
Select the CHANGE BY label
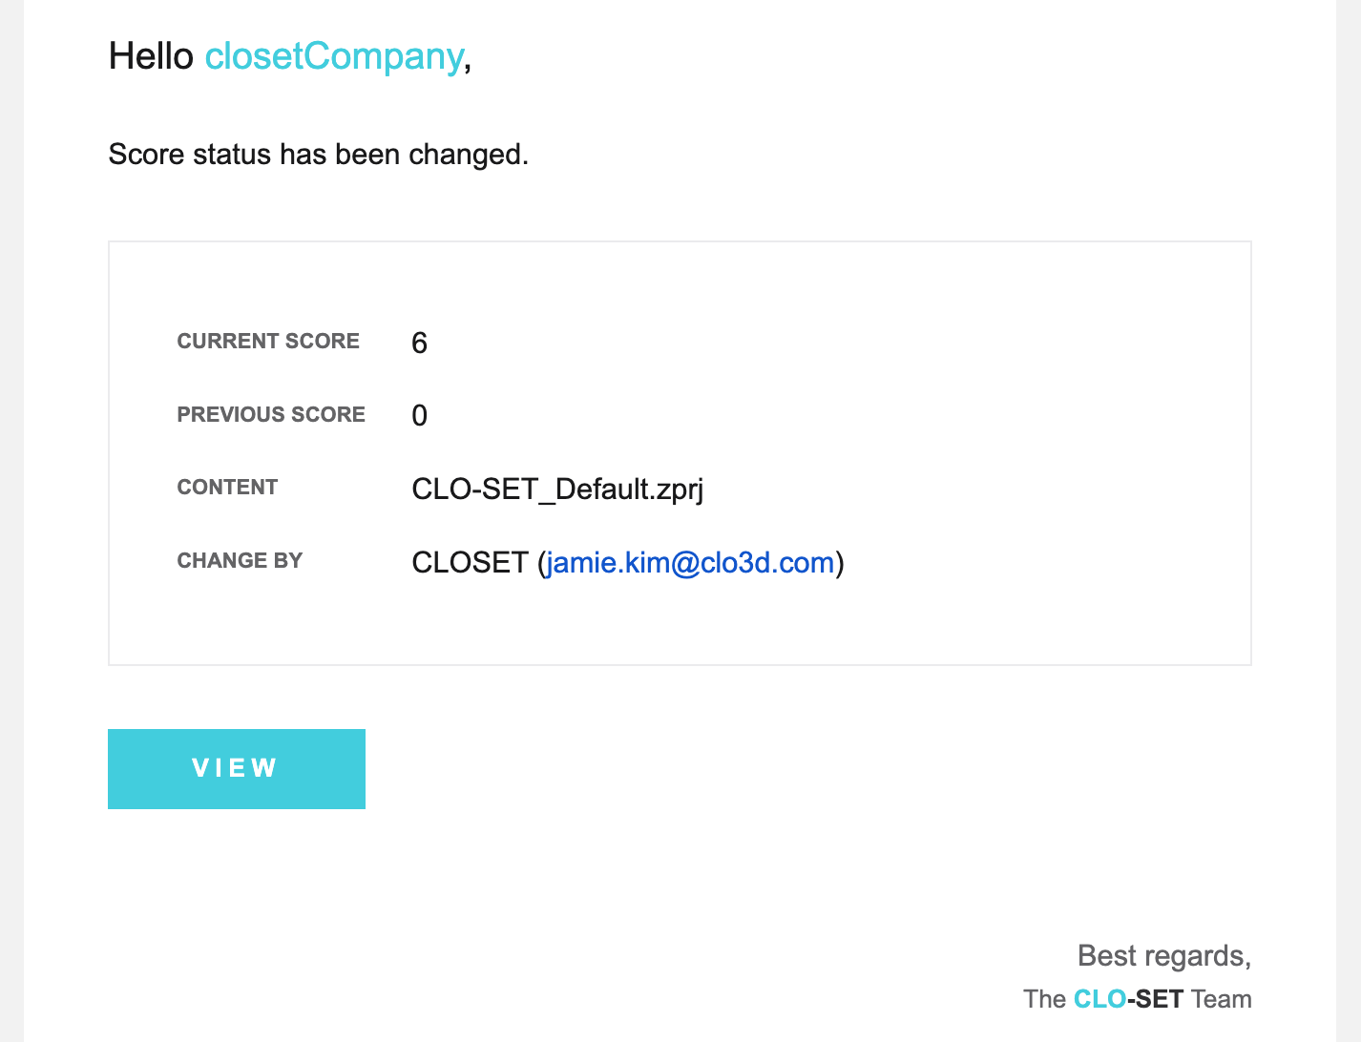point(240,561)
